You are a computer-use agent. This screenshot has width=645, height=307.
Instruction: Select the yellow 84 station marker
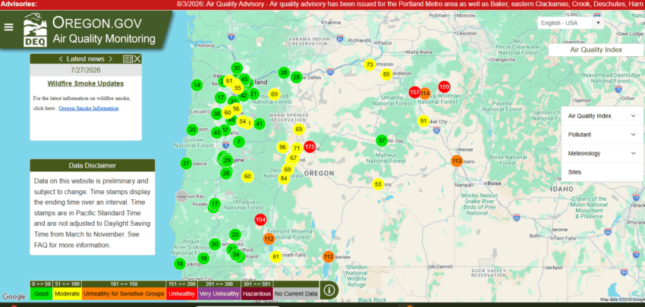284,178
